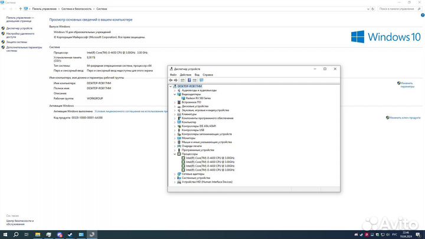Image resolution: width=425 pixels, height=239 pixels.
Task: Open taskbar search magnifier
Action: click(x=16, y=234)
